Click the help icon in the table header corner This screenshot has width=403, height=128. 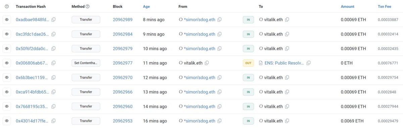(x=7, y=6)
